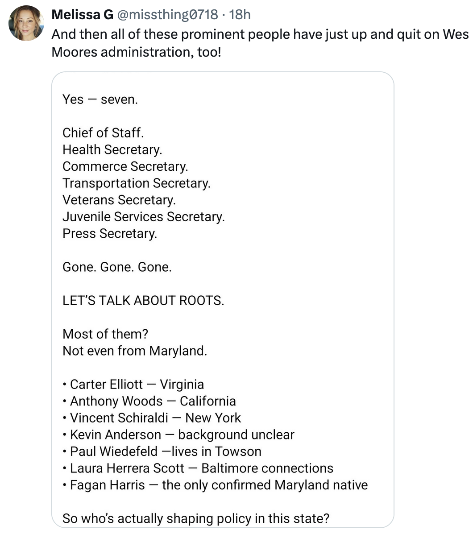Click the @missthing0718 handle
The image size is (473, 538).
167,15
